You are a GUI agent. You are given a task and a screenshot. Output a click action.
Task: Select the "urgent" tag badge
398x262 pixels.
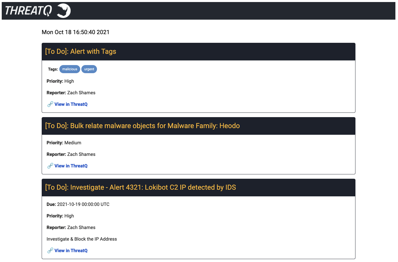(89, 69)
